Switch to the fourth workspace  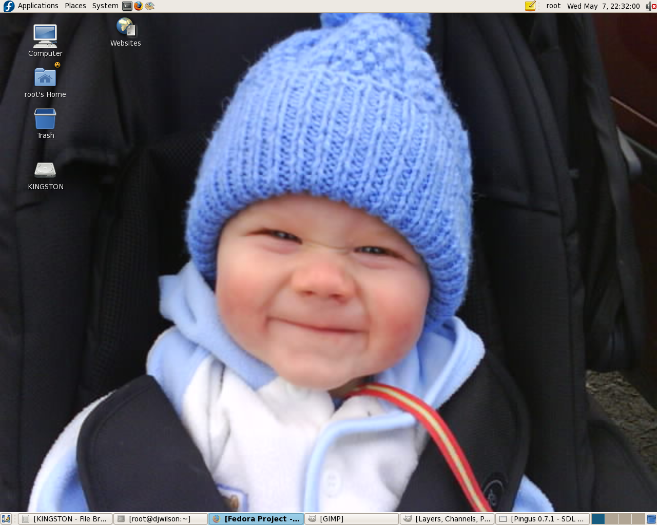pyautogui.click(x=639, y=519)
